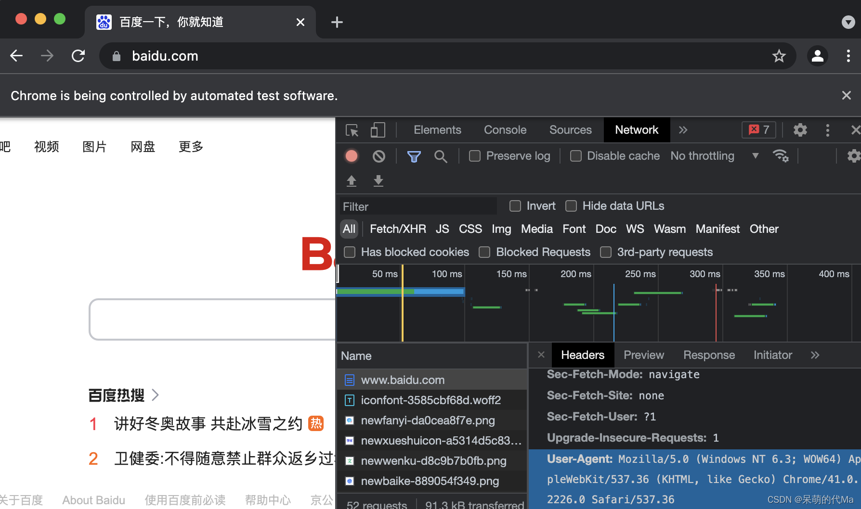This screenshot has width=861, height=509.
Task: Export HAR file download arrow
Action: pos(378,181)
